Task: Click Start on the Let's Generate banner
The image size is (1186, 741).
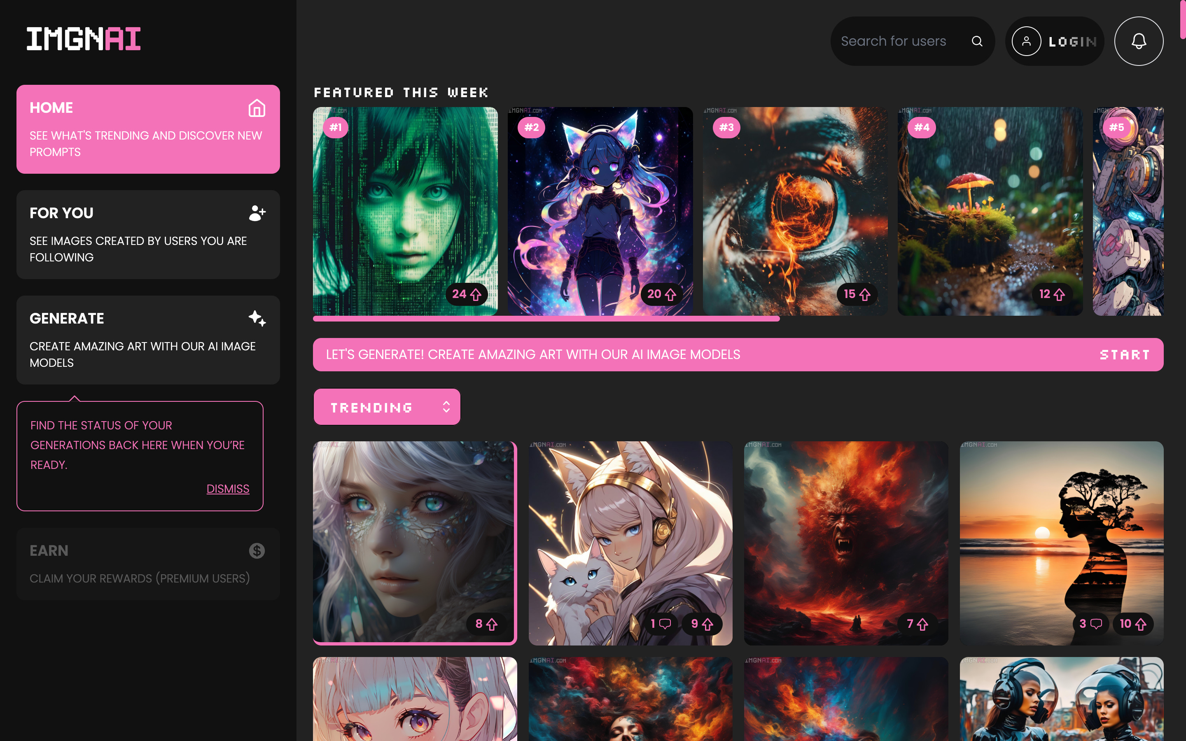Action: [1124, 354]
